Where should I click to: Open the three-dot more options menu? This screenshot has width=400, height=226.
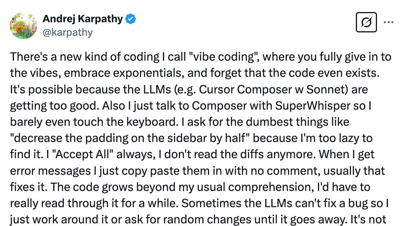coord(389,22)
